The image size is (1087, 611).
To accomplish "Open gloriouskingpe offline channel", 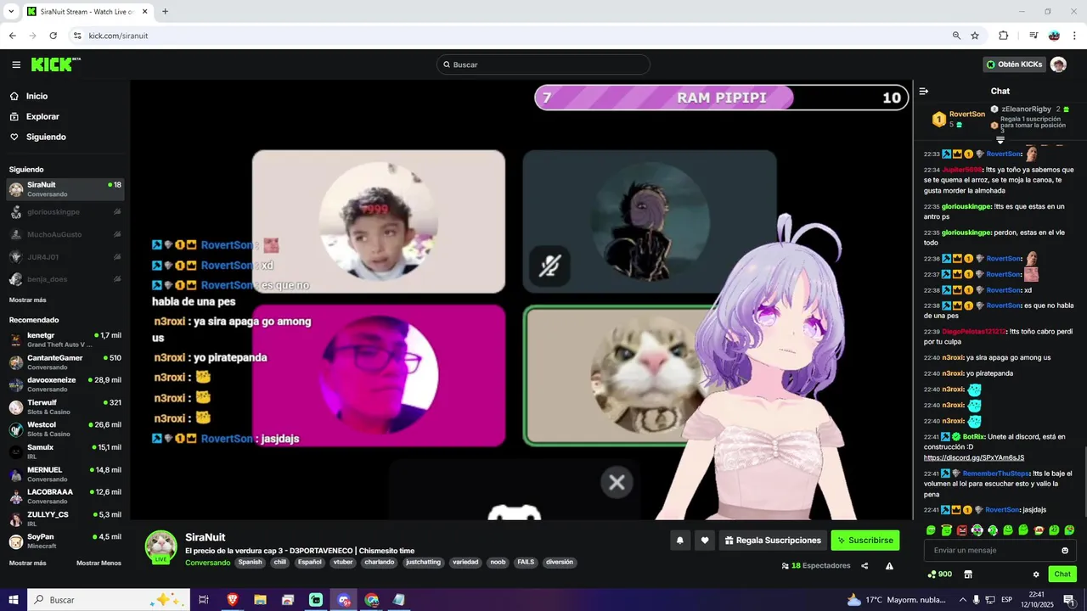I will pyautogui.click(x=65, y=212).
